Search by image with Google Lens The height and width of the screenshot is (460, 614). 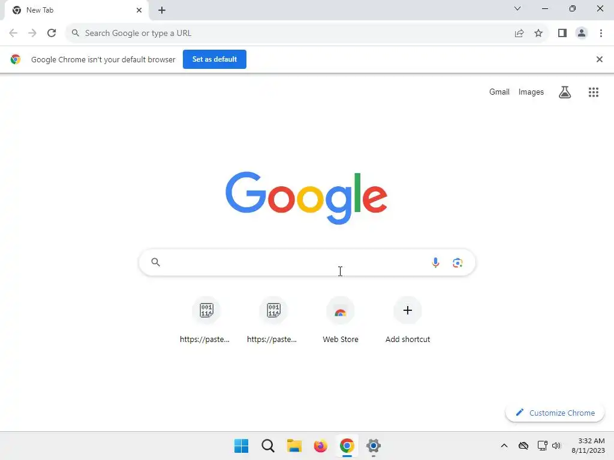pyautogui.click(x=458, y=262)
